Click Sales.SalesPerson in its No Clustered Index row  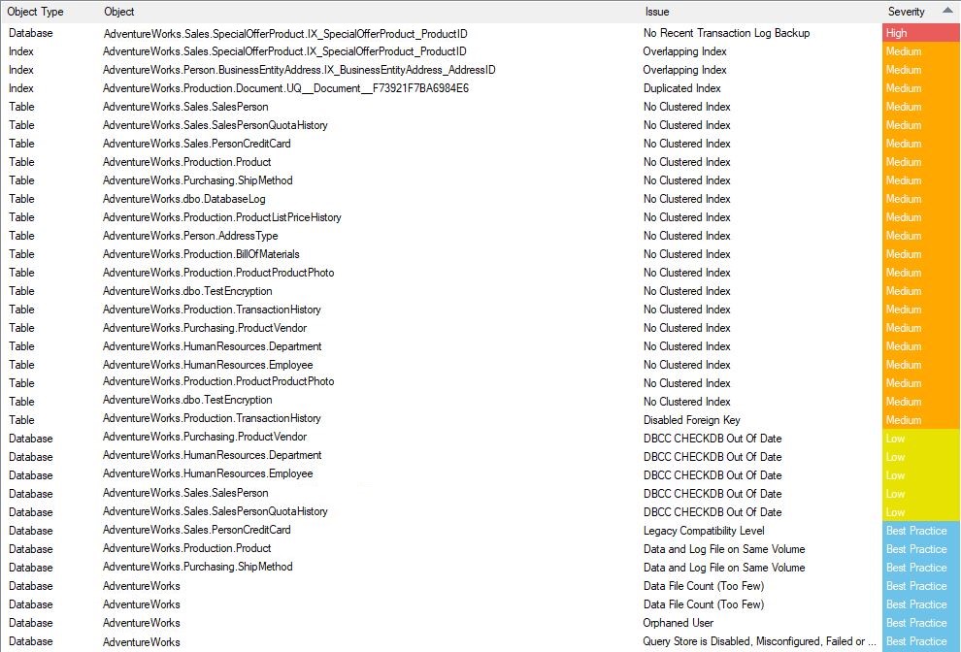(x=185, y=107)
